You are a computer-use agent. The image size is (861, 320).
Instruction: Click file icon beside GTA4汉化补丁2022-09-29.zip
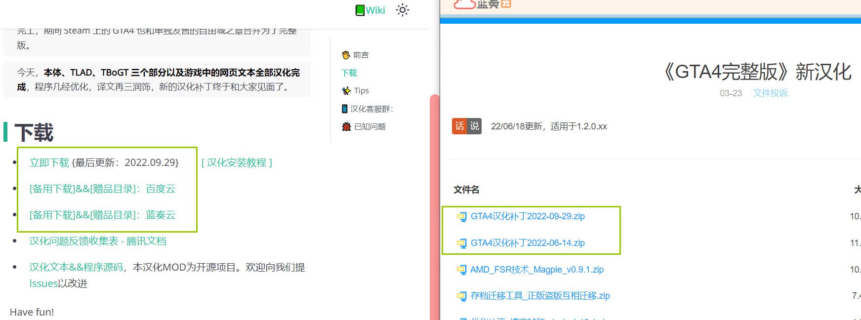click(x=461, y=217)
